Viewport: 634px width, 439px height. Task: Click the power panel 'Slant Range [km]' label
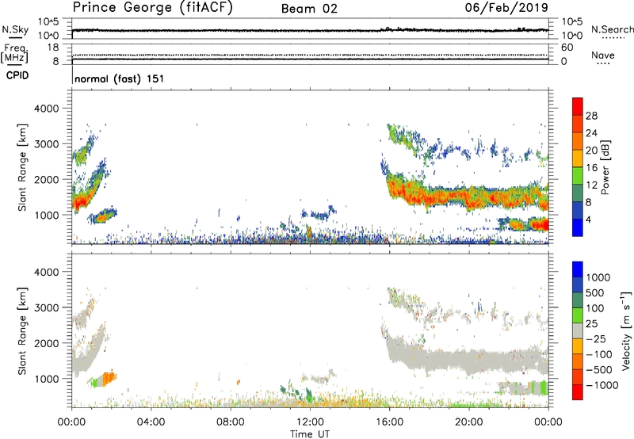(22, 167)
